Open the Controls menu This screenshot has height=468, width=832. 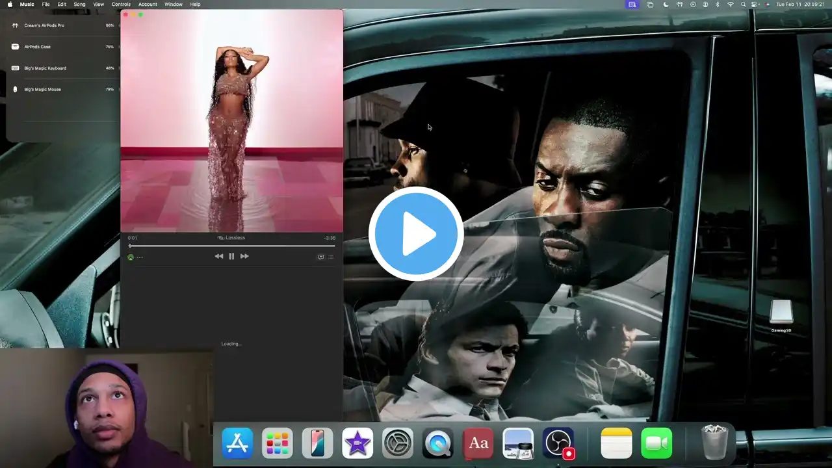pyautogui.click(x=121, y=5)
